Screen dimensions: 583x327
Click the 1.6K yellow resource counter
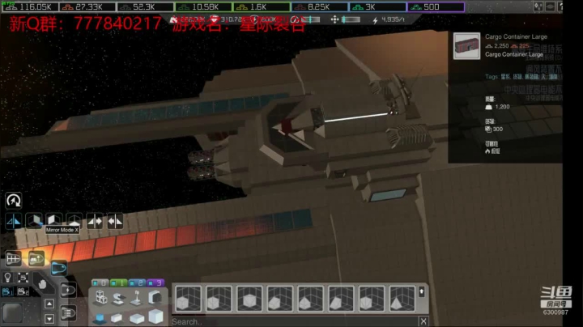click(262, 7)
